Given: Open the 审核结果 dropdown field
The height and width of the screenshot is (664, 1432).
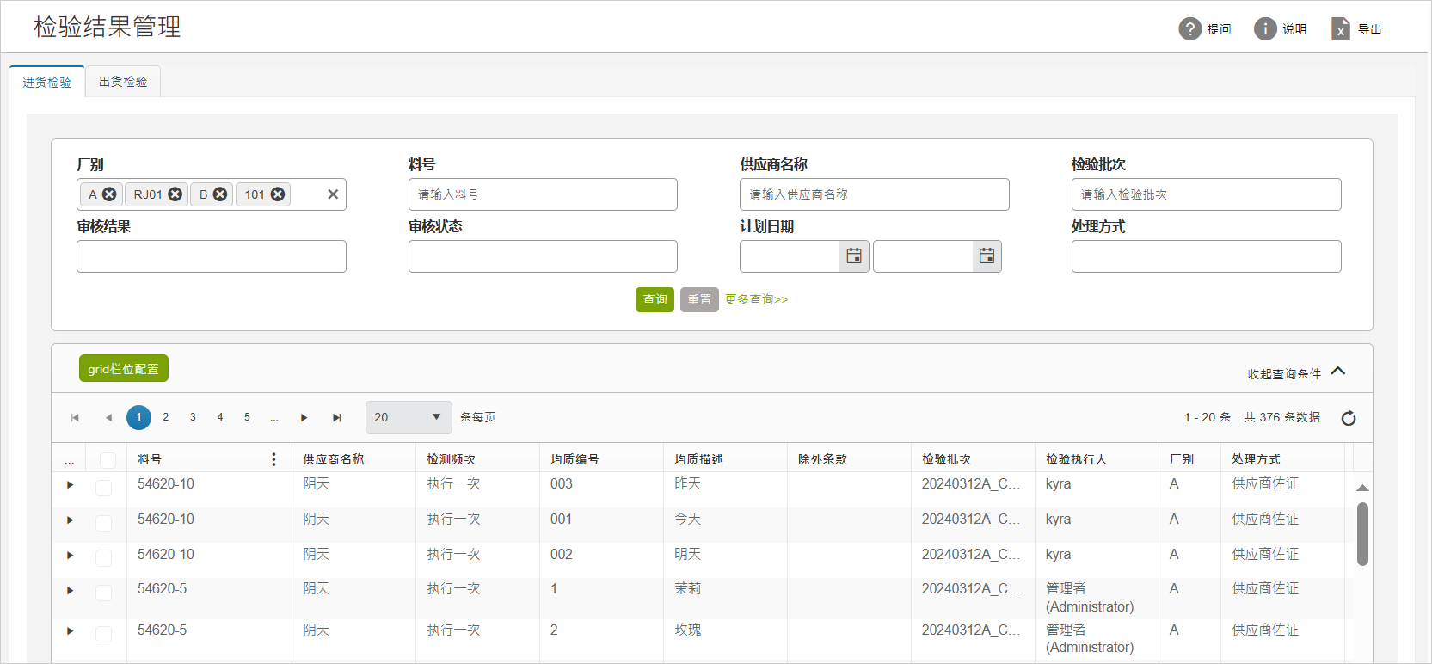Looking at the screenshot, I should [212, 256].
